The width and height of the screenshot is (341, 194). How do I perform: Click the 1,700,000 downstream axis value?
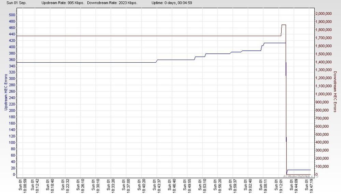tap(324, 38)
